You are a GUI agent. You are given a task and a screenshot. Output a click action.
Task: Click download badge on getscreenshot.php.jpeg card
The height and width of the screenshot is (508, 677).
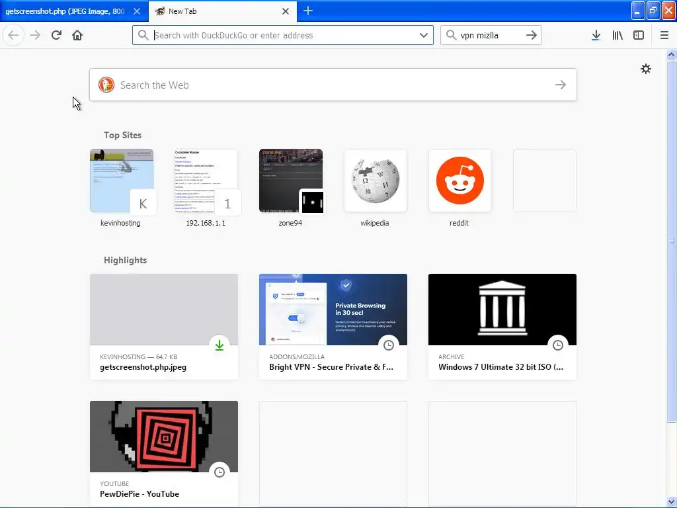219,345
